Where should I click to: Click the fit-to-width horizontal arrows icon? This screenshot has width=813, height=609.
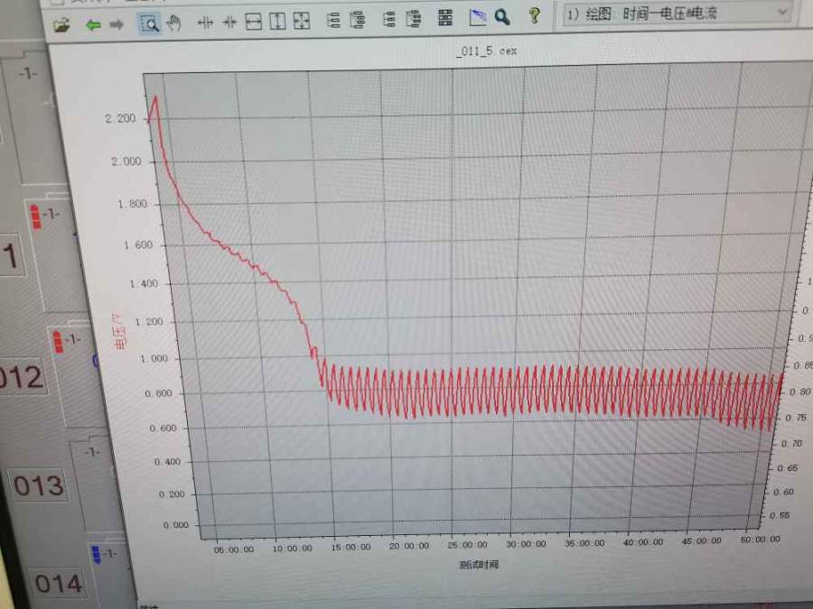[x=254, y=22]
